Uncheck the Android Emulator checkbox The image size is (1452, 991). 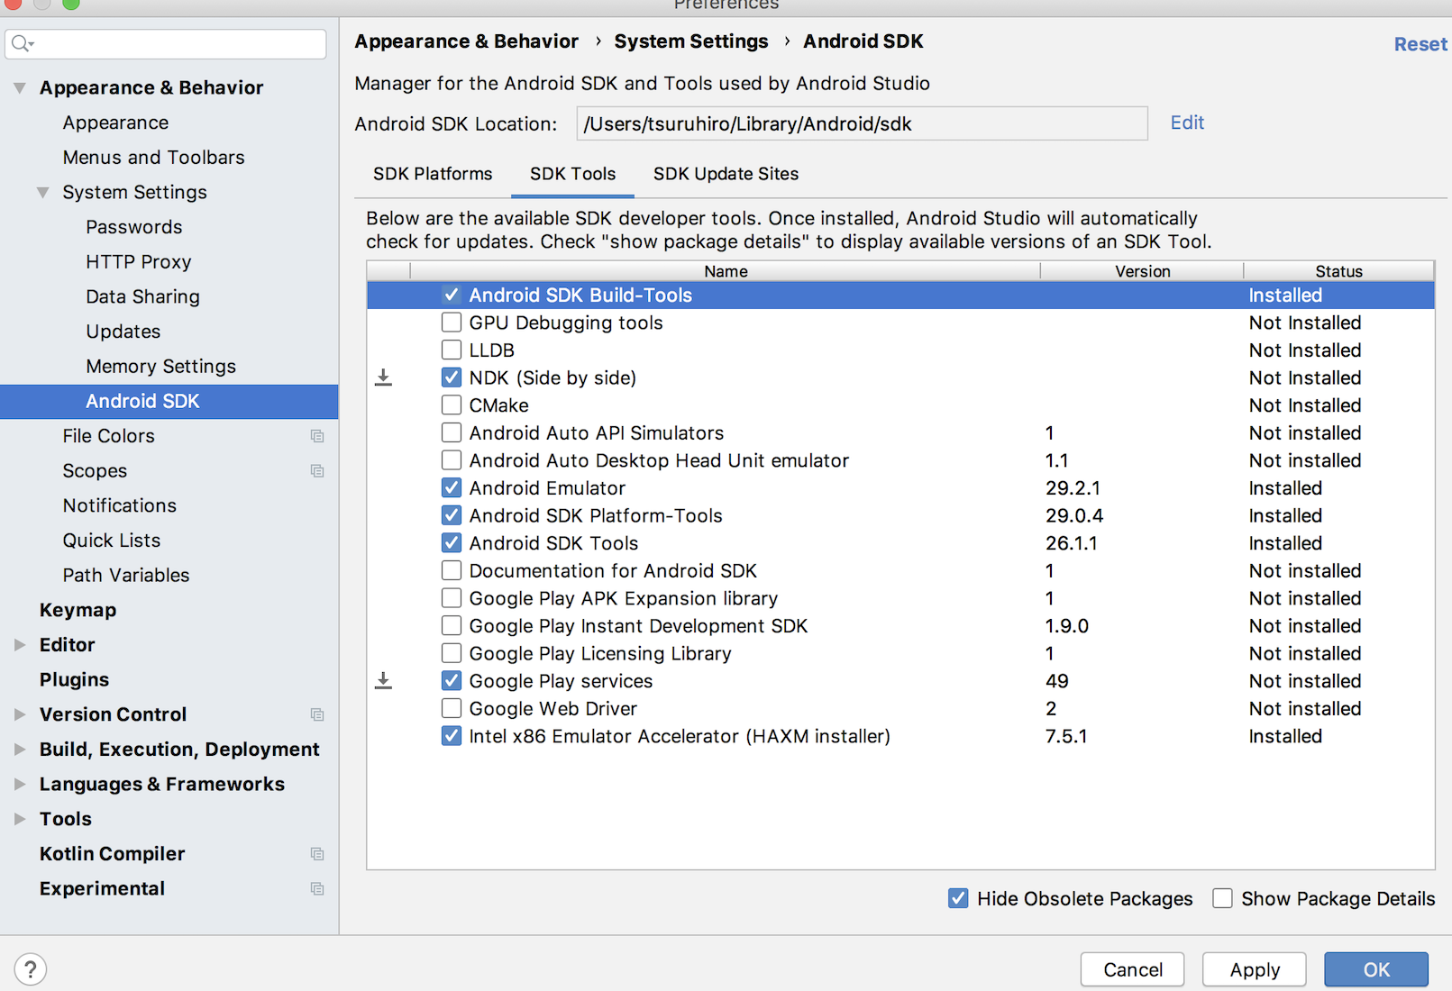[452, 488]
